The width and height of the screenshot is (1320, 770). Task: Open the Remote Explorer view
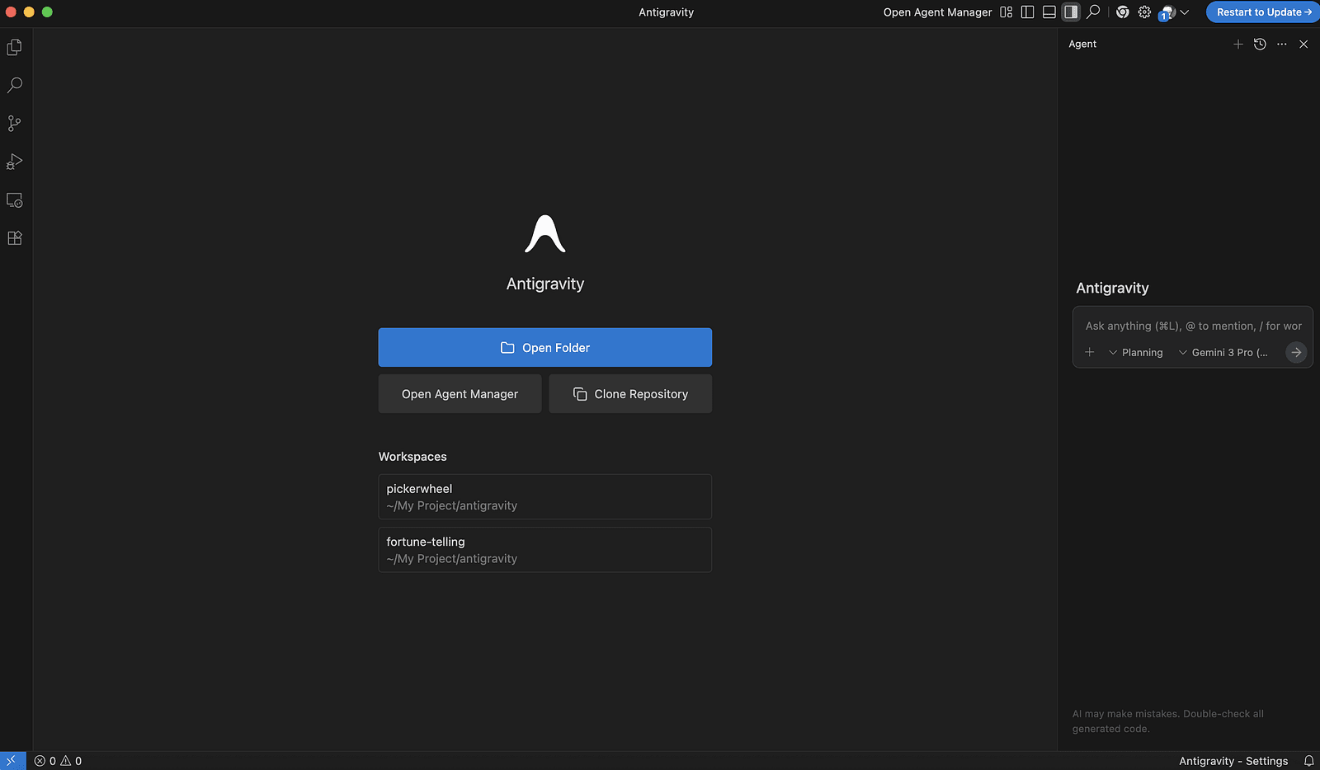point(14,200)
